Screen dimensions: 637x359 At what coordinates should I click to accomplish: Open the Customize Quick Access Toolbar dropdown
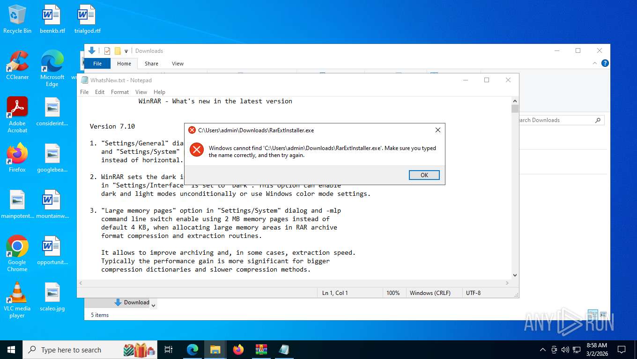[126, 51]
